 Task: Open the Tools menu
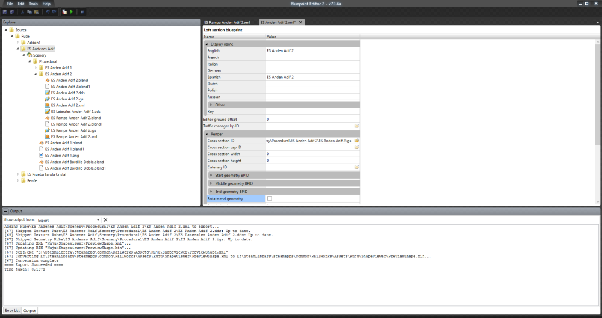tap(33, 4)
